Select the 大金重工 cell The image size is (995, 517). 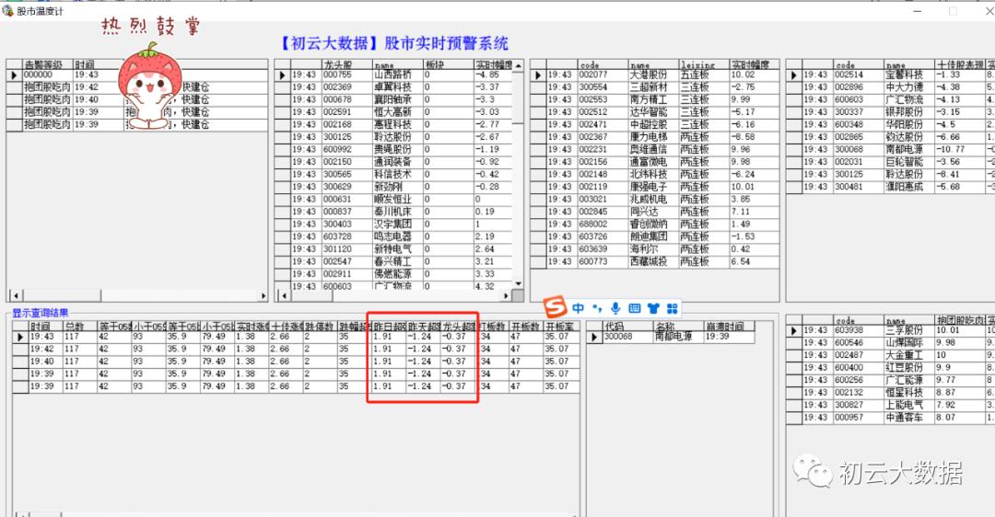(x=908, y=355)
